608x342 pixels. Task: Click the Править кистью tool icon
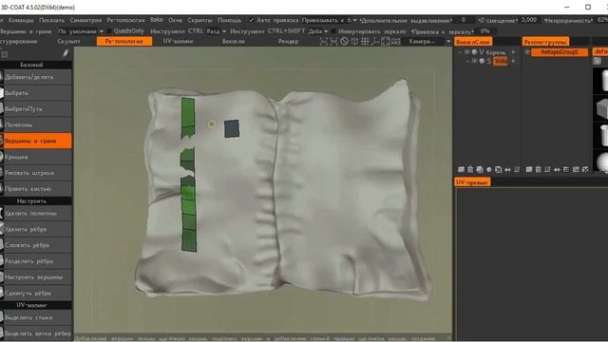click(2, 188)
